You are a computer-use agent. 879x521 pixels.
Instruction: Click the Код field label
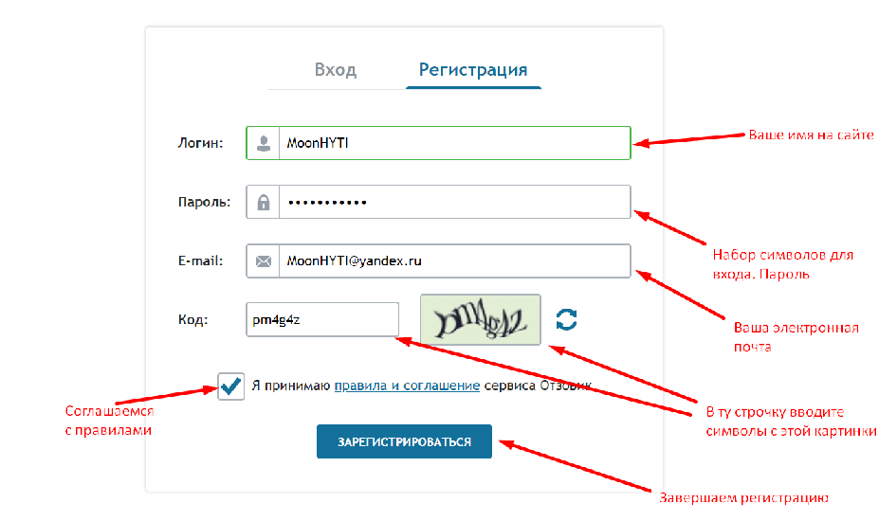(192, 319)
